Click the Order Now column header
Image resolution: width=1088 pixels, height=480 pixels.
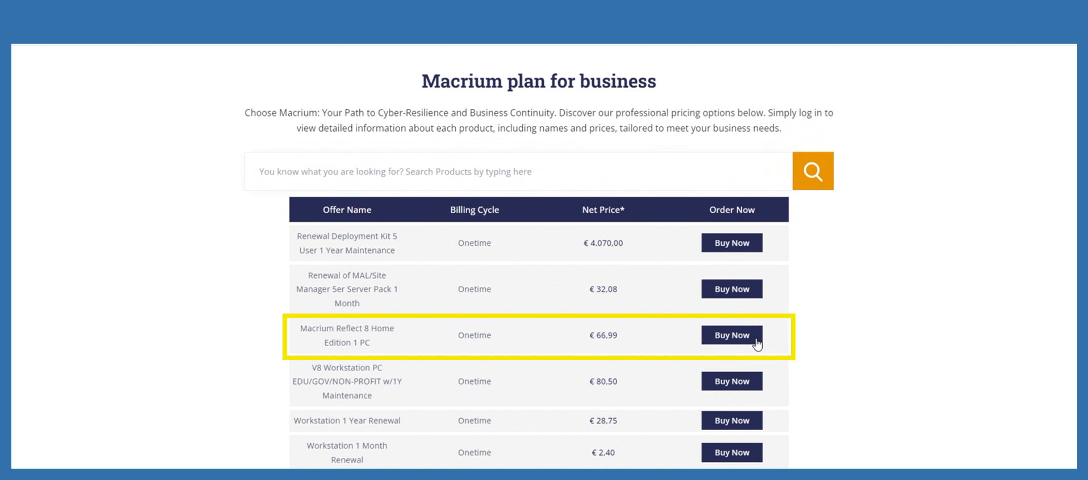pyautogui.click(x=732, y=210)
